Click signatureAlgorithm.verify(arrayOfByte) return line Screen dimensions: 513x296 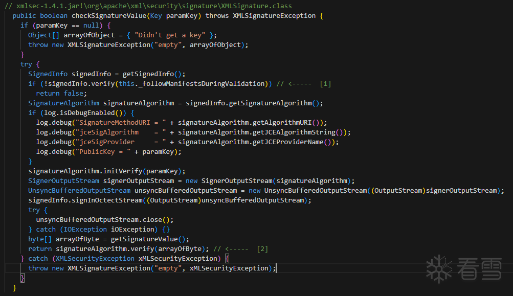(119, 249)
